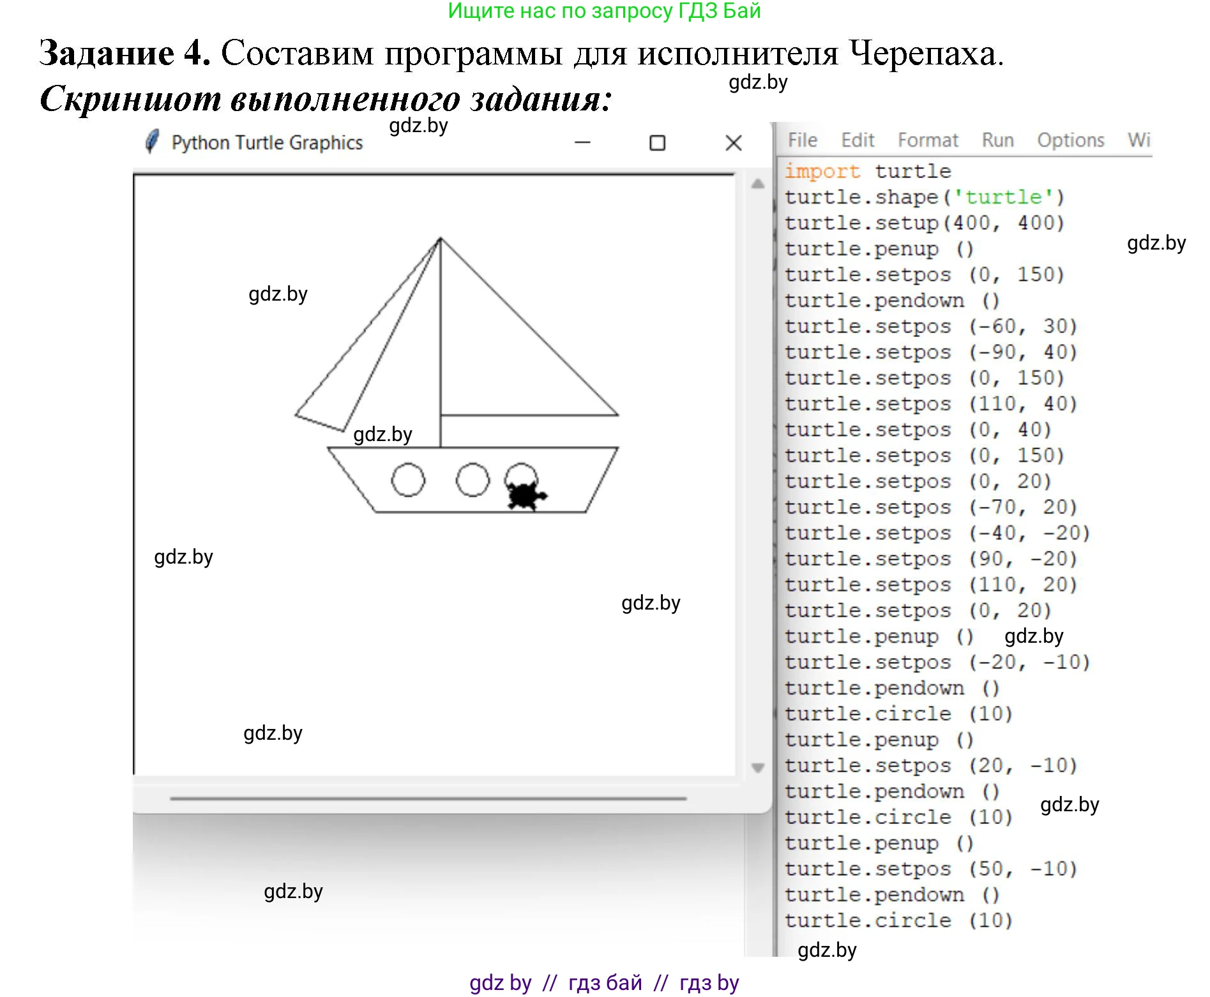The width and height of the screenshot is (1210, 997).
Task: Select the turtle cursor on the boat deck
Action: (524, 495)
